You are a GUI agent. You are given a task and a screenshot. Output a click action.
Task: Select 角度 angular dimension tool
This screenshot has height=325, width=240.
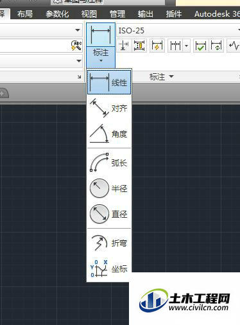click(109, 134)
